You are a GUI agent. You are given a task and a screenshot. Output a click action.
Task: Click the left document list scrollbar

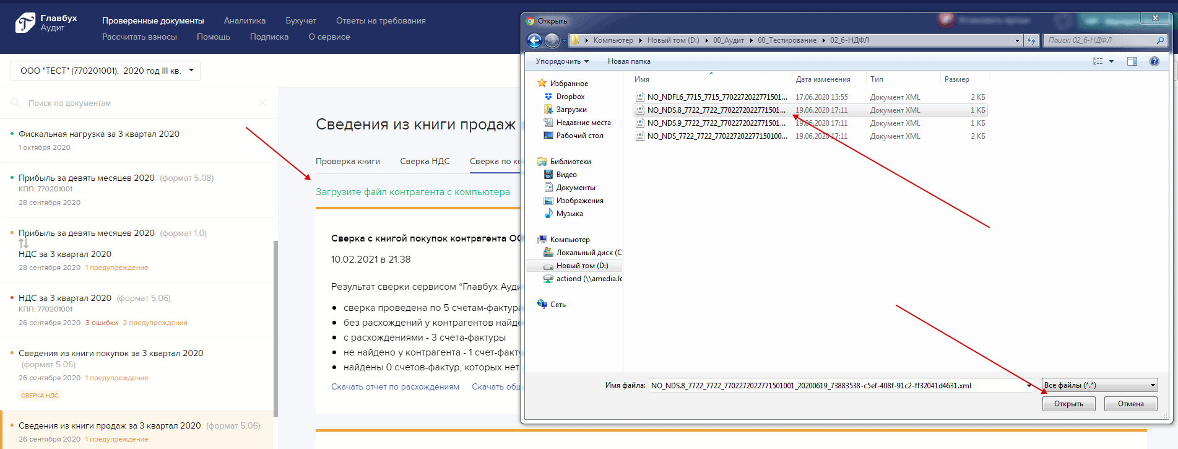coord(275,328)
